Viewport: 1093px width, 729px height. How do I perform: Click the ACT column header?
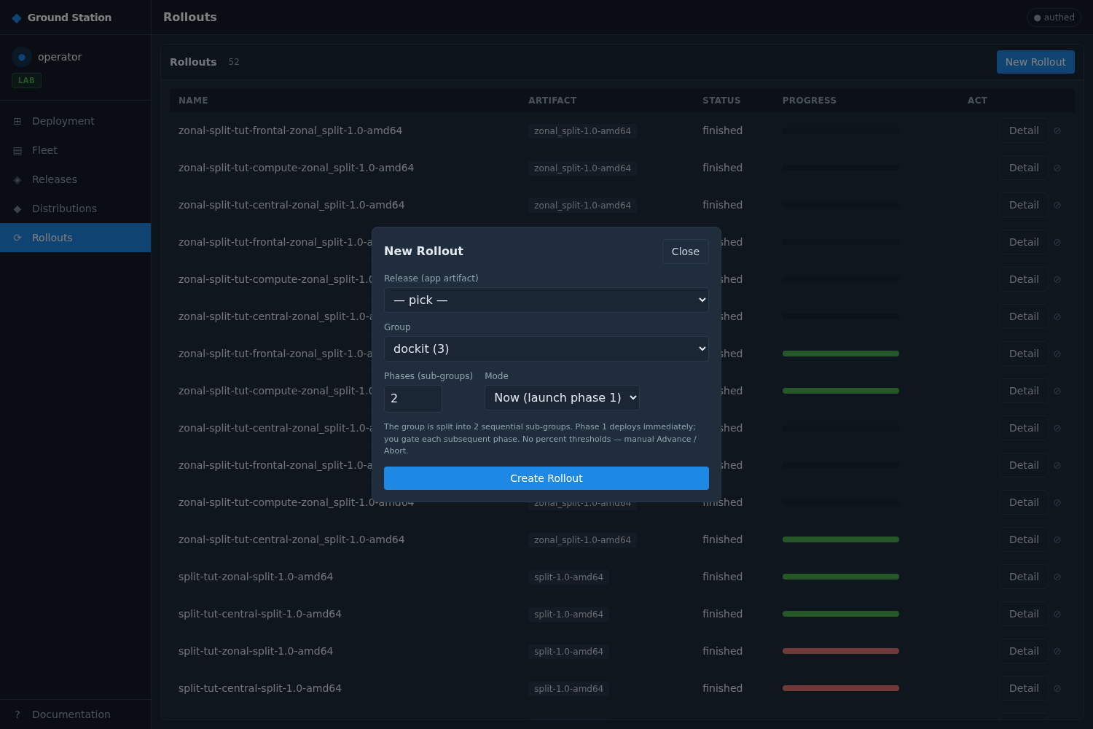(x=977, y=101)
